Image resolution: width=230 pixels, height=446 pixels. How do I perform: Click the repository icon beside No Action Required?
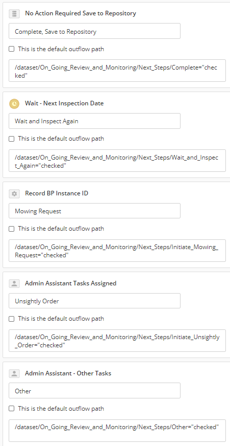point(14,13)
